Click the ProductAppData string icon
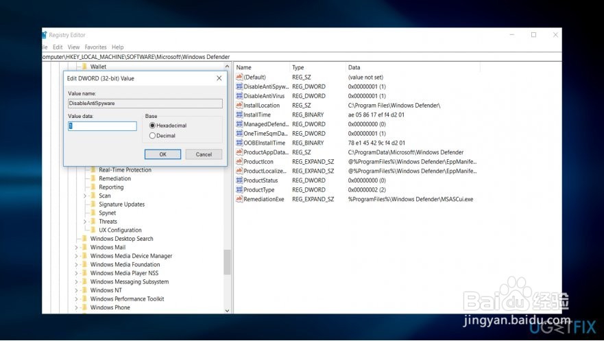The height and width of the screenshot is (341, 604). [x=239, y=152]
